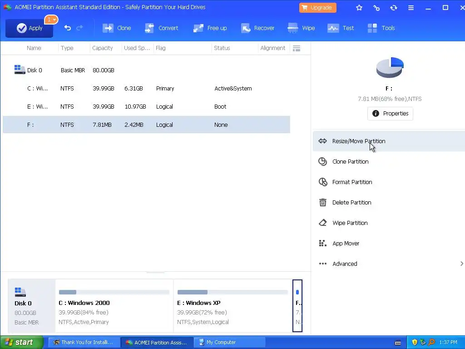
Task: Select the F: partition row
Action: point(146,125)
